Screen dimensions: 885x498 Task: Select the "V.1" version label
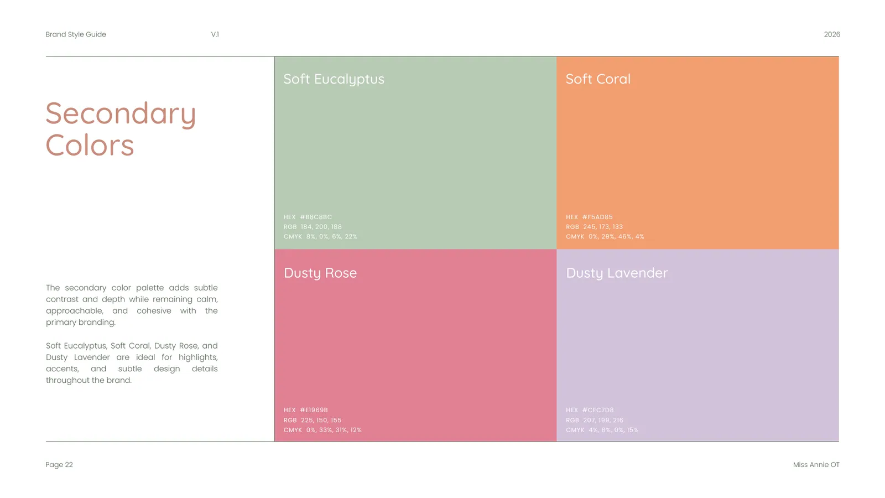[215, 34]
